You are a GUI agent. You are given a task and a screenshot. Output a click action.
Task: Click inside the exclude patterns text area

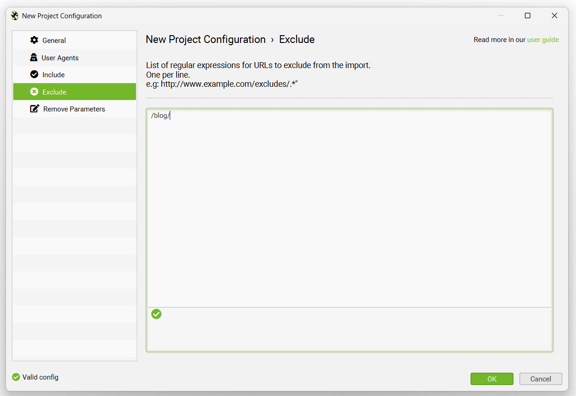tap(350, 208)
